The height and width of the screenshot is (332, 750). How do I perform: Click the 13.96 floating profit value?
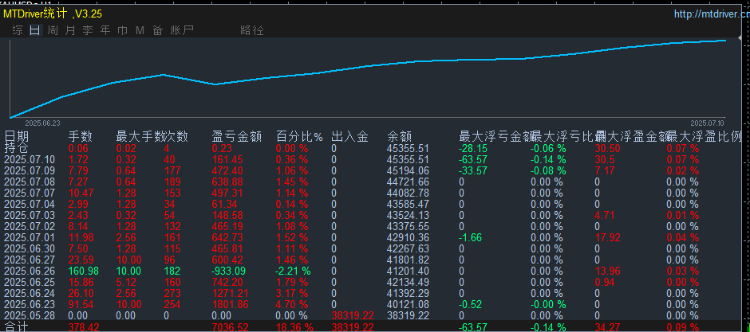click(607, 271)
